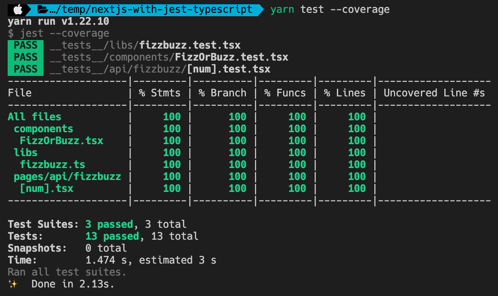Viewport: 498px width, 296px height.
Task: Click the 'libs' row label
Action: [x=26, y=153]
